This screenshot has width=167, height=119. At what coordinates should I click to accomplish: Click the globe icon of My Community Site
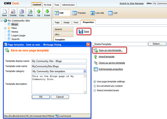[x=5, y=20]
